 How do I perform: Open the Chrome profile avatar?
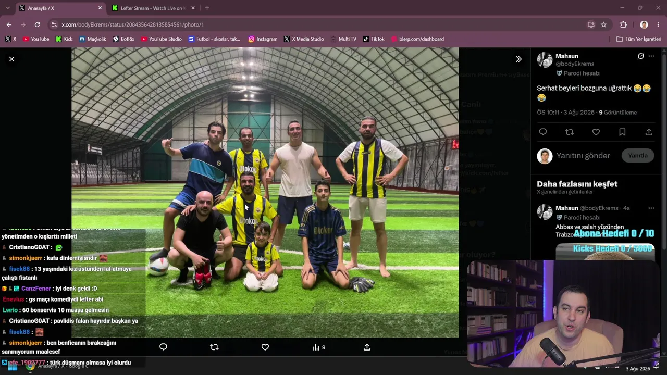pos(644,24)
